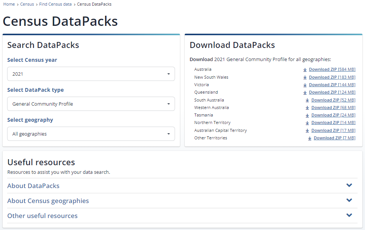Click download arrow icon for Western Australia
Viewport: 365px width, 230px height.
click(x=307, y=108)
